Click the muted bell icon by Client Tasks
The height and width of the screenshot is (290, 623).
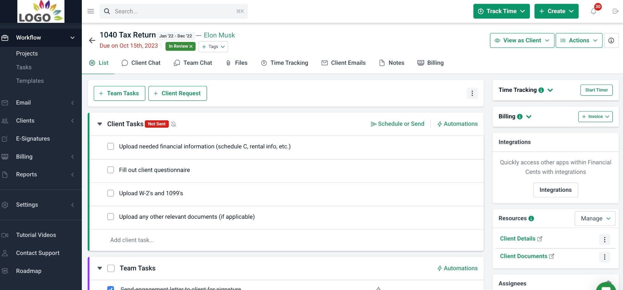tap(173, 124)
